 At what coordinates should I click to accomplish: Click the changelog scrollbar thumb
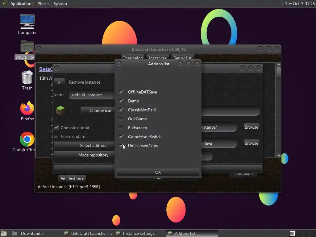279,73
